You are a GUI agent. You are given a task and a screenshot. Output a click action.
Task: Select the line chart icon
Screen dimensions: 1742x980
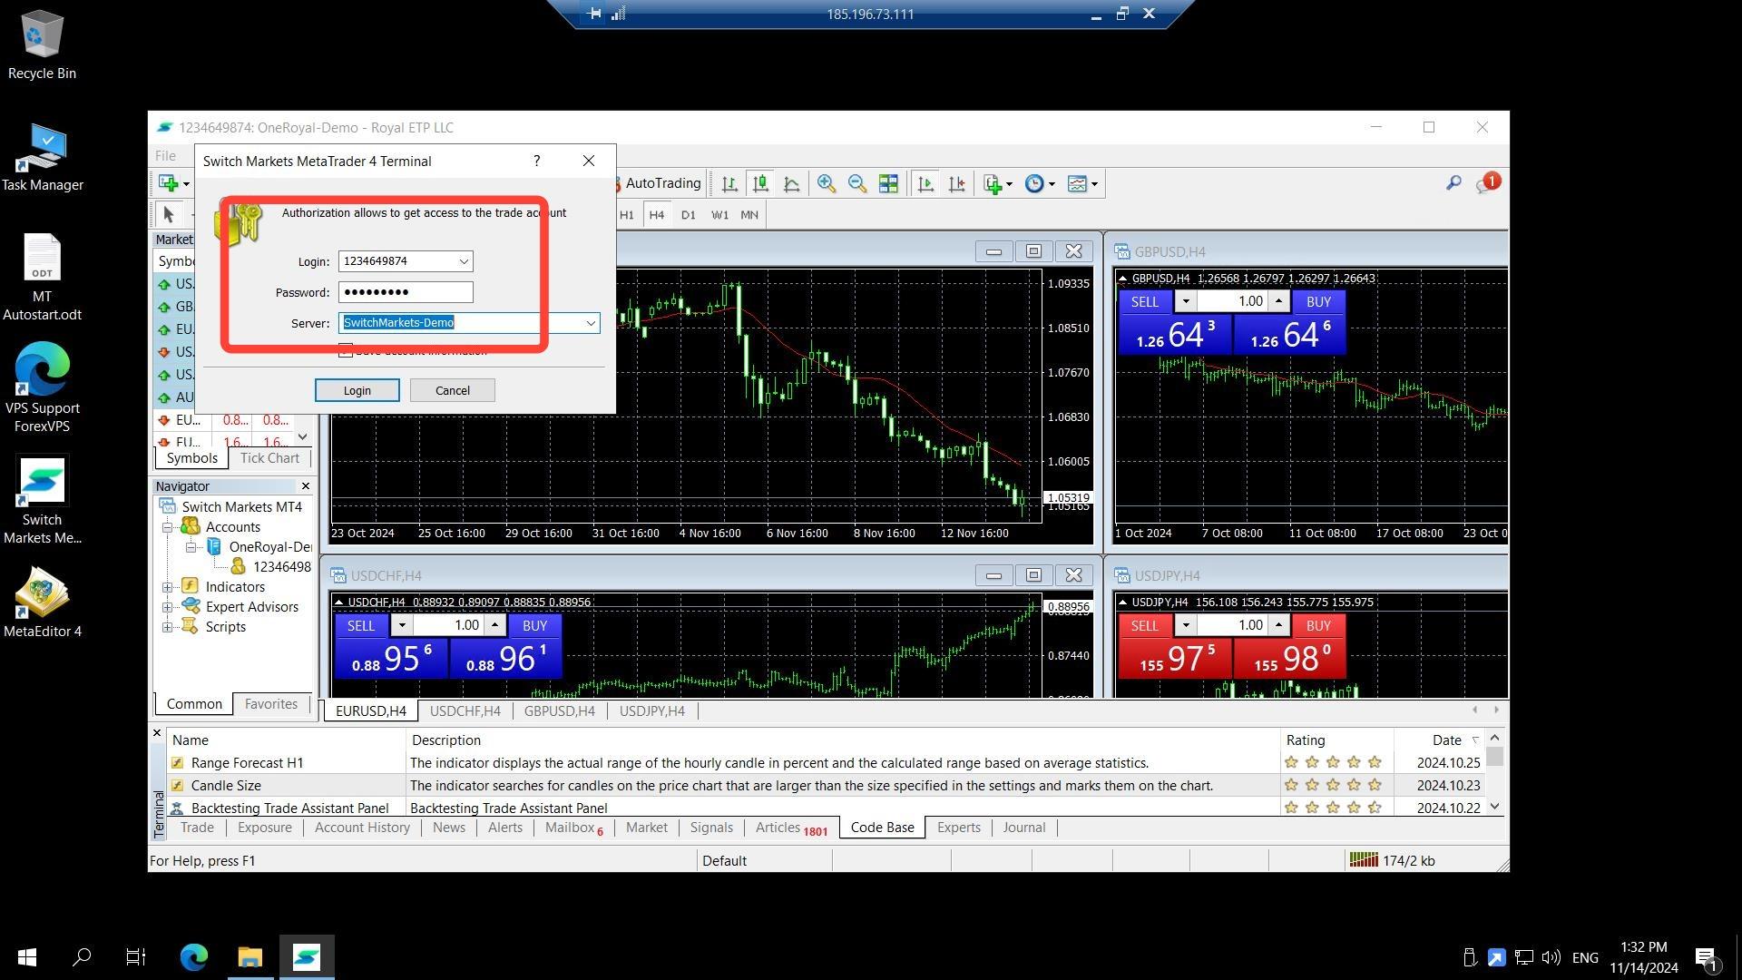click(x=791, y=184)
